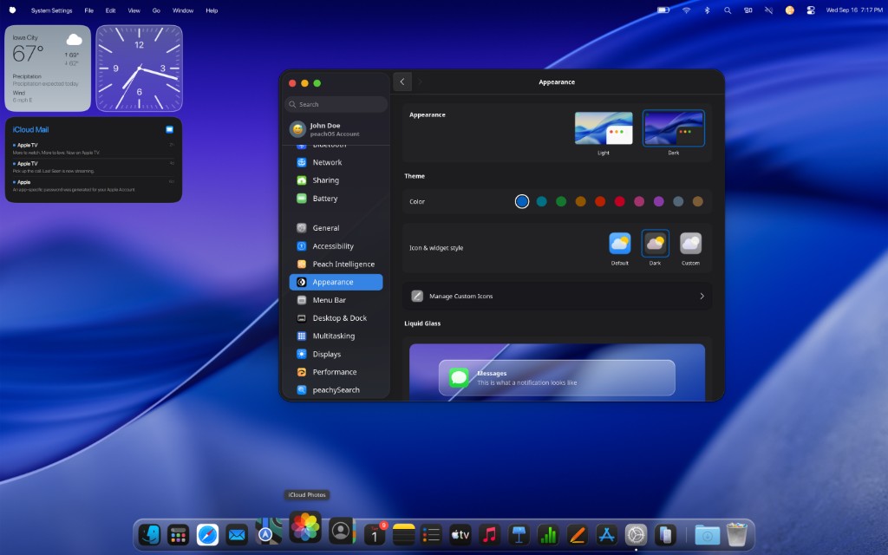Screen dimensions: 888x555
Task: Open Desktop & Dock settings
Action: point(336,318)
